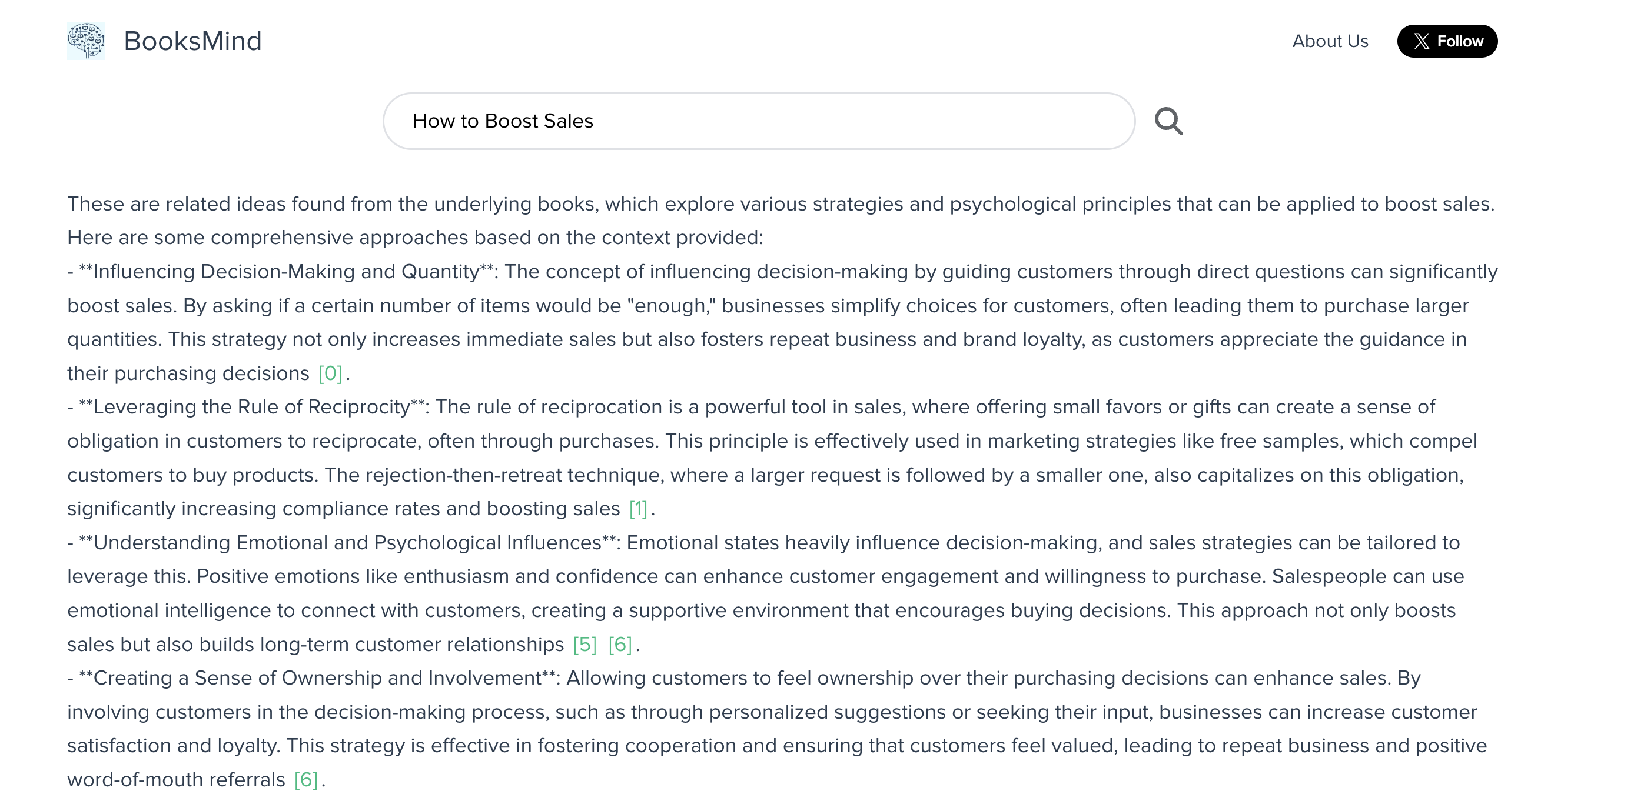Open citation [0] after purchasing decisions
The width and height of the screenshot is (1634, 801).
[x=330, y=373]
